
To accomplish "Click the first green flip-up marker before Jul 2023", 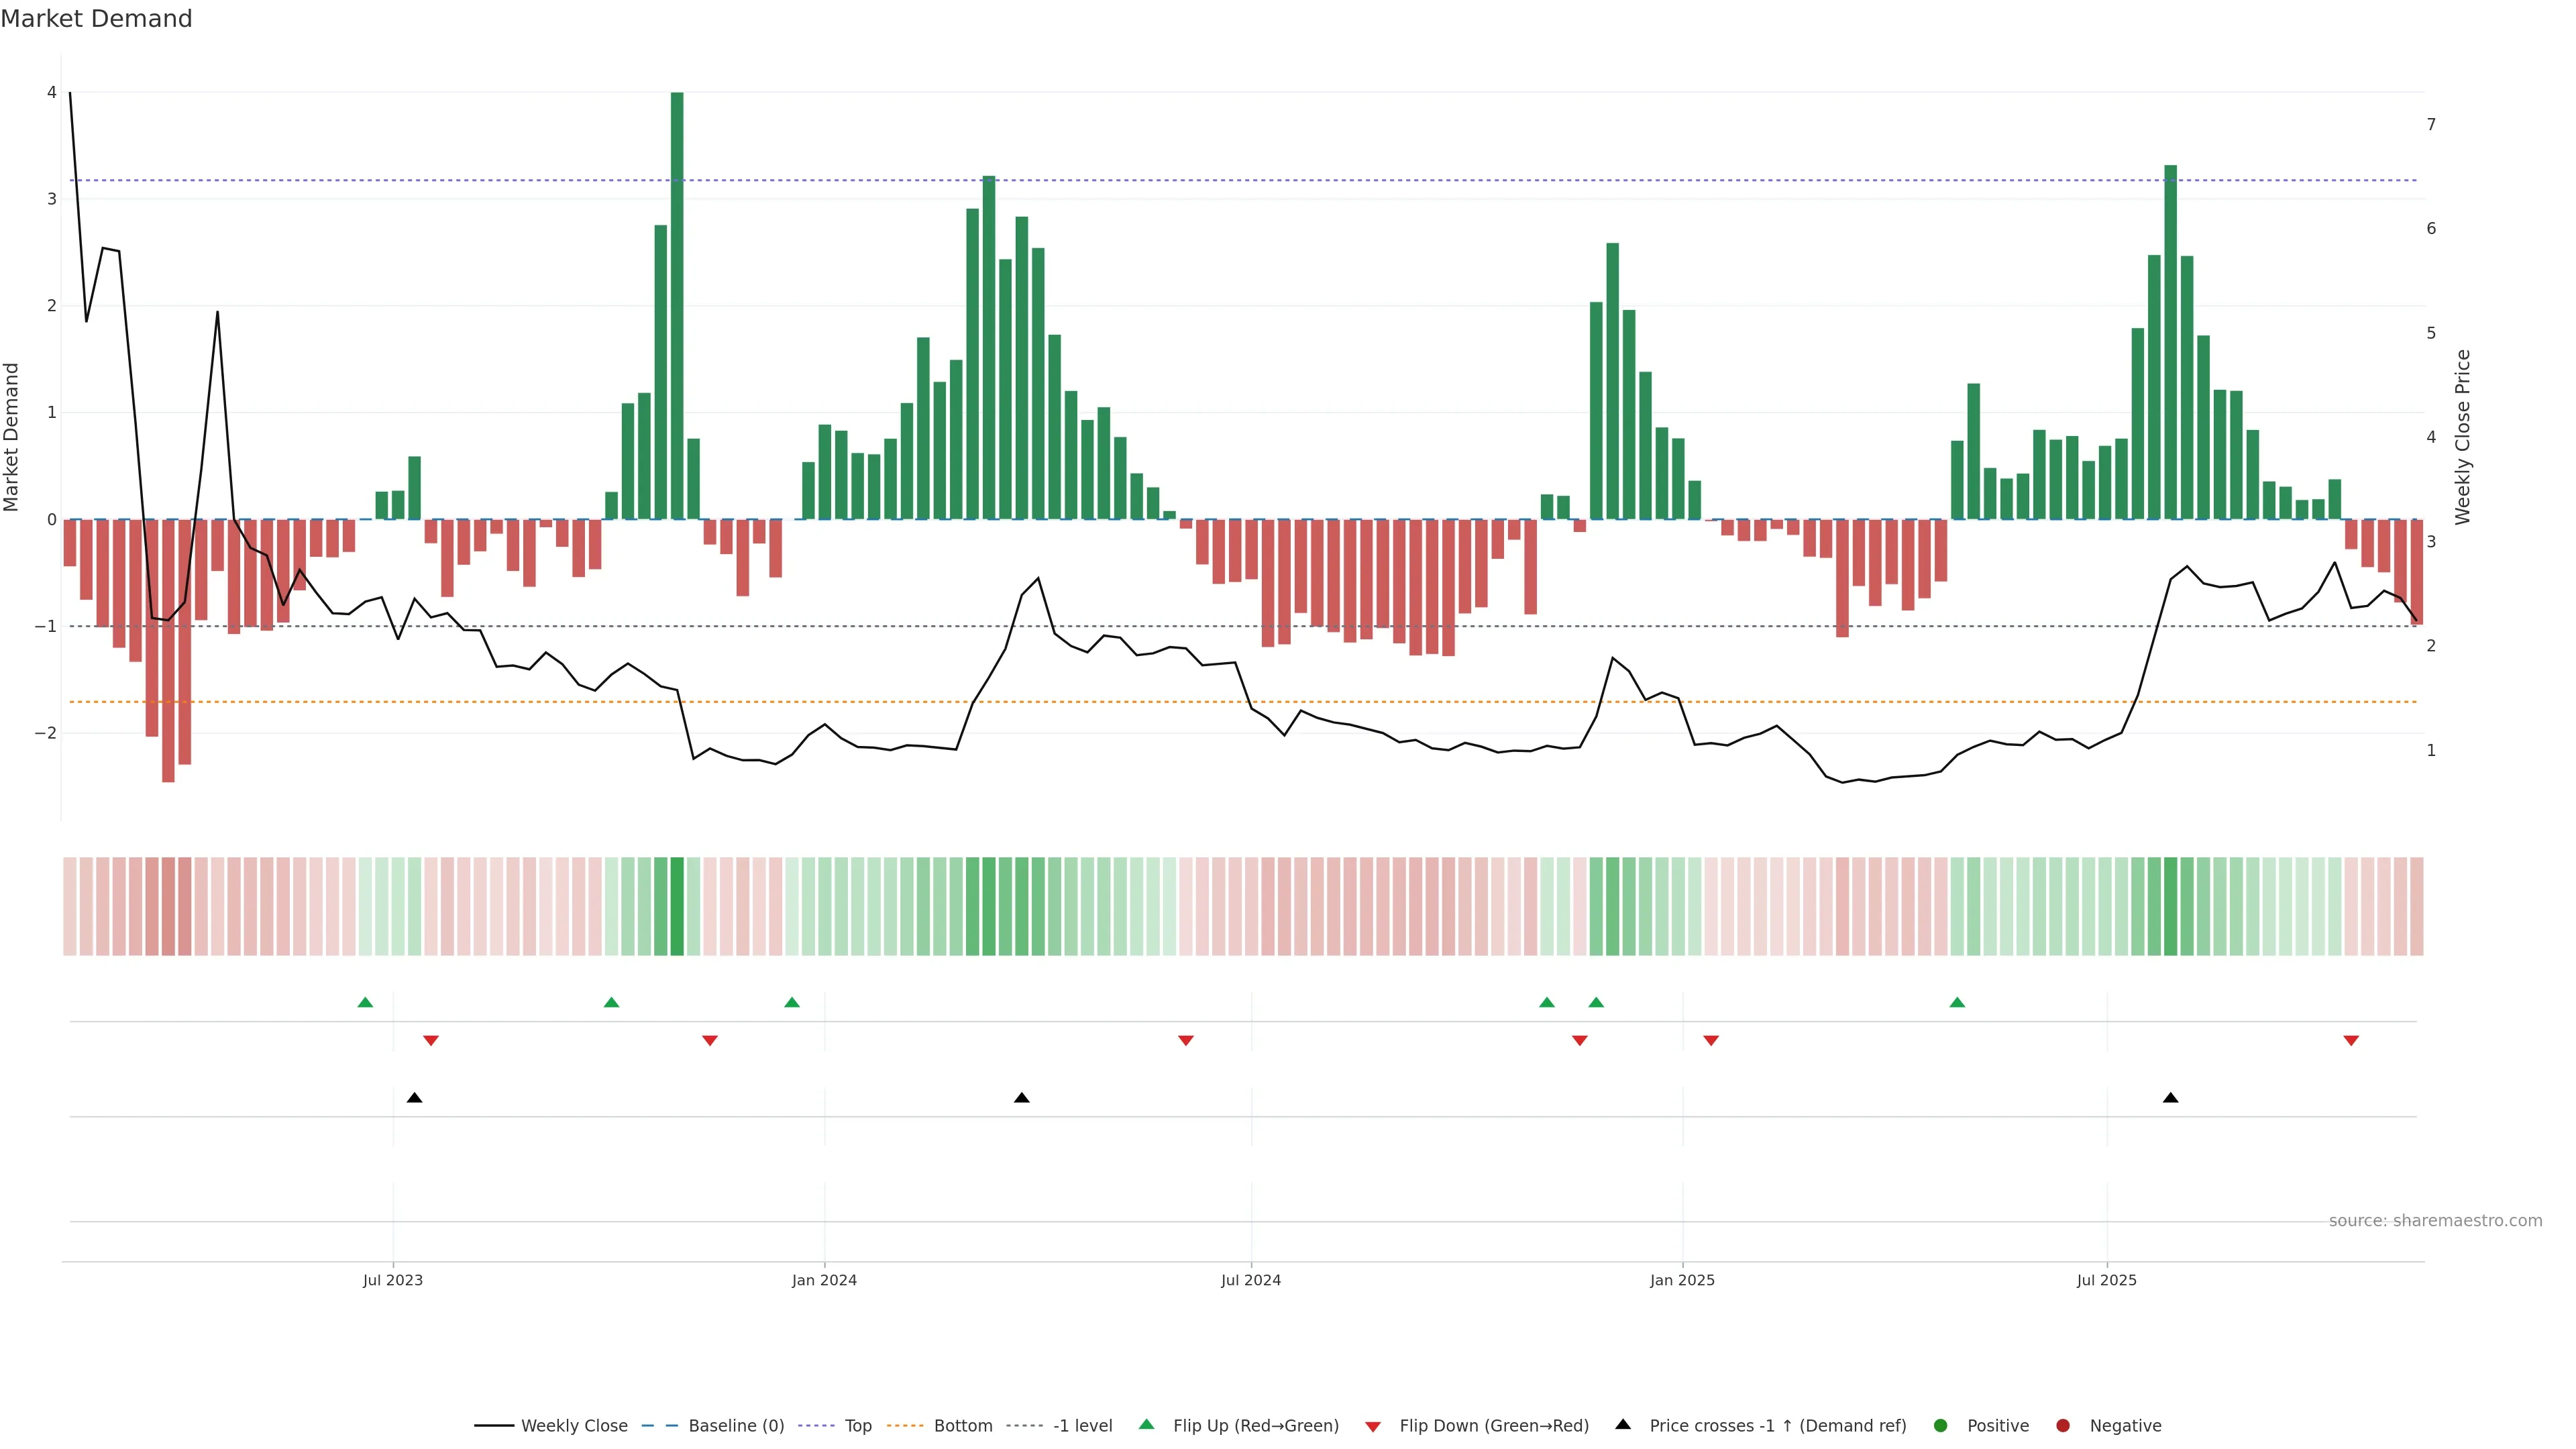I will [x=365, y=1003].
